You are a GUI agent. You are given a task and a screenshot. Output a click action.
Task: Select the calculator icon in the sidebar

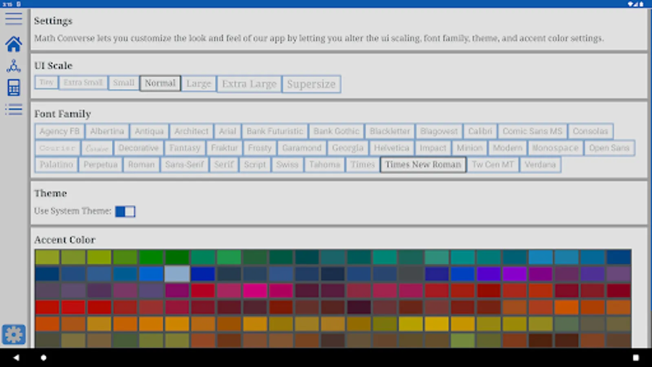point(13,88)
